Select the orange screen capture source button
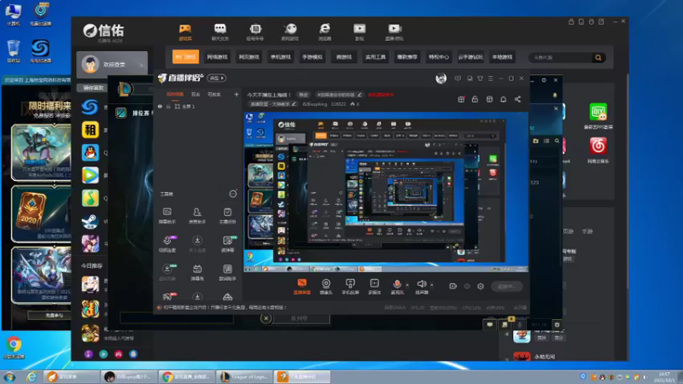Image resolution: width=683 pixels, height=384 pixels. [x=302, y=287]
